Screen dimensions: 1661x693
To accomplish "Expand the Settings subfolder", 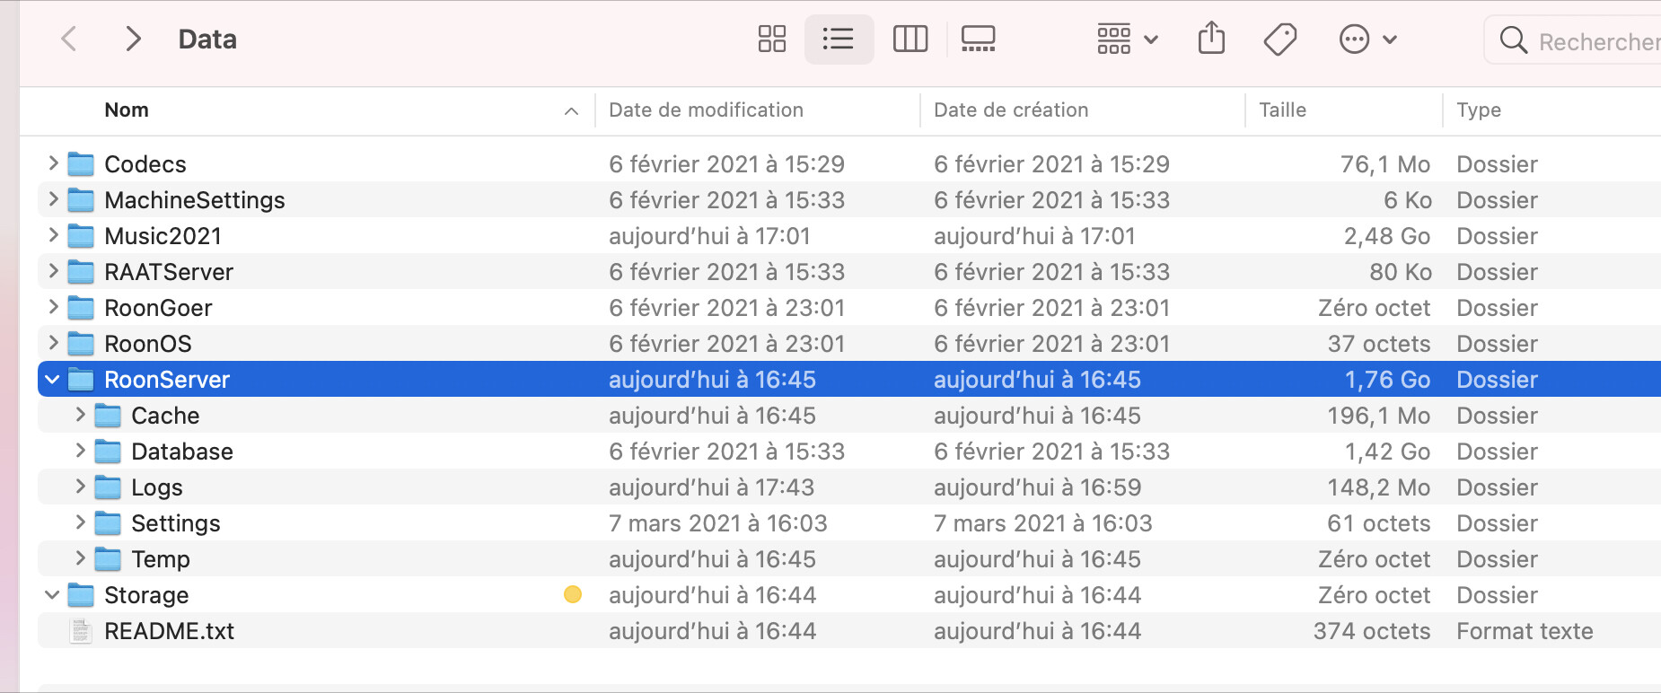I will pos(80,522).
